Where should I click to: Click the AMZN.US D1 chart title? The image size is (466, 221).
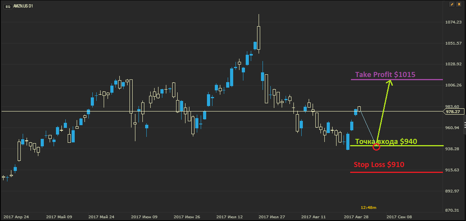(x=23, y=6)
